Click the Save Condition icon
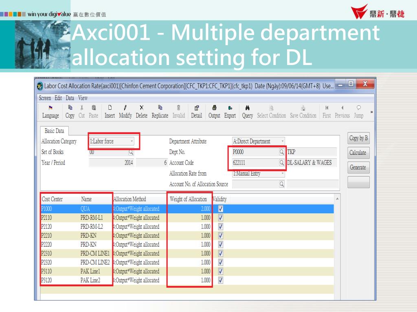 (303, 108)
